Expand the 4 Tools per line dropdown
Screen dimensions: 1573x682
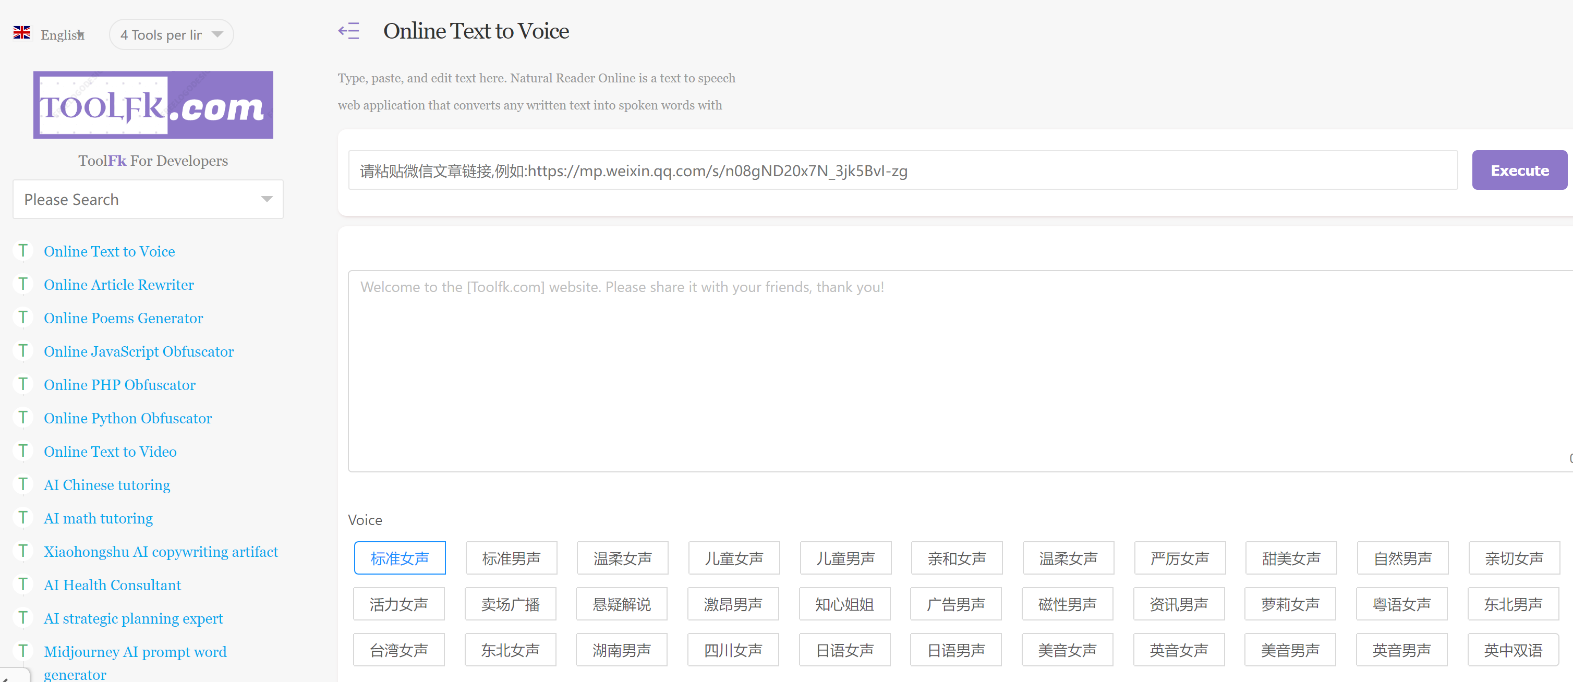click(171, 35)
